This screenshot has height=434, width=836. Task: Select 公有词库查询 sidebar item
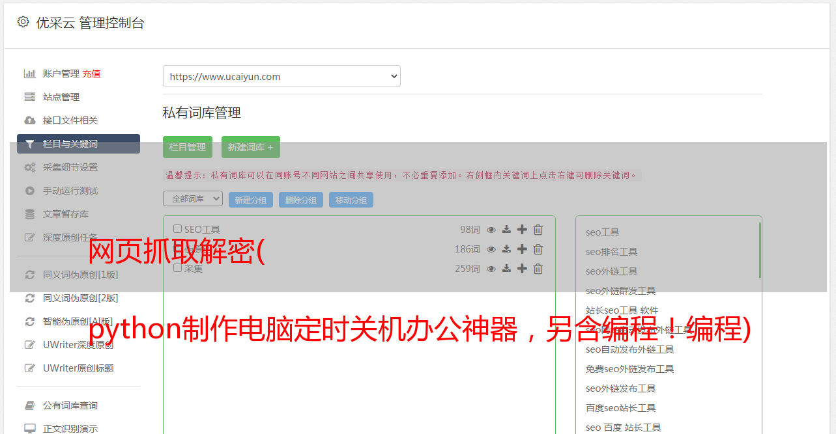coord(70,405)
